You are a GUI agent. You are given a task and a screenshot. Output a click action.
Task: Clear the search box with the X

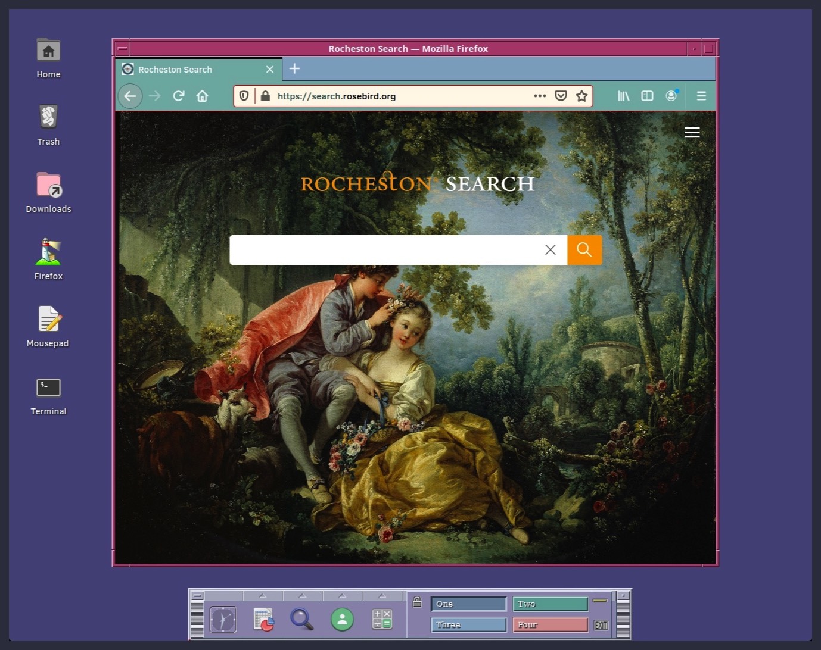pyautogui.click(x=550, y=250)
